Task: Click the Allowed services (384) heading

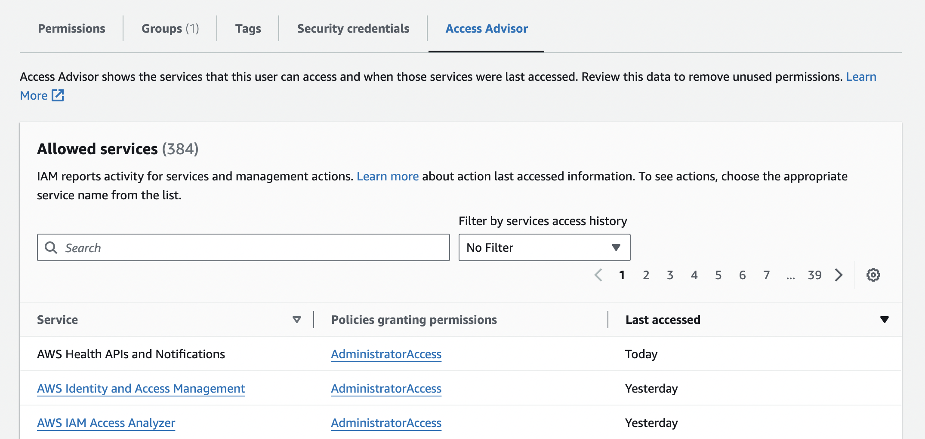Action: pyautogui.click(x=117, y=149)
